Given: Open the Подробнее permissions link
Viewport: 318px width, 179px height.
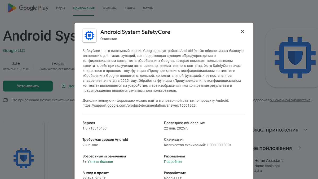Looking at the screenshot, I should tap(173, 161).
